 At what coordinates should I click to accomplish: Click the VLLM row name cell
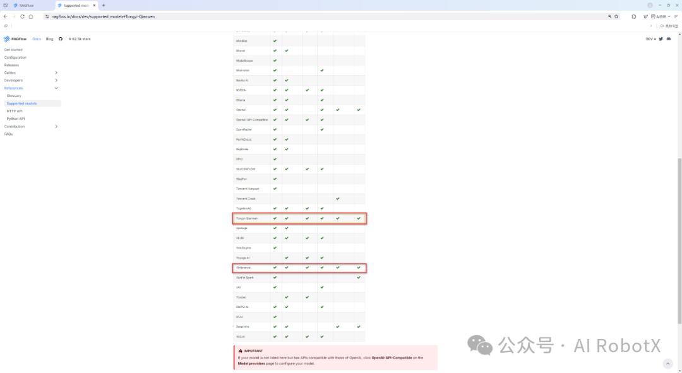point(252,238)
